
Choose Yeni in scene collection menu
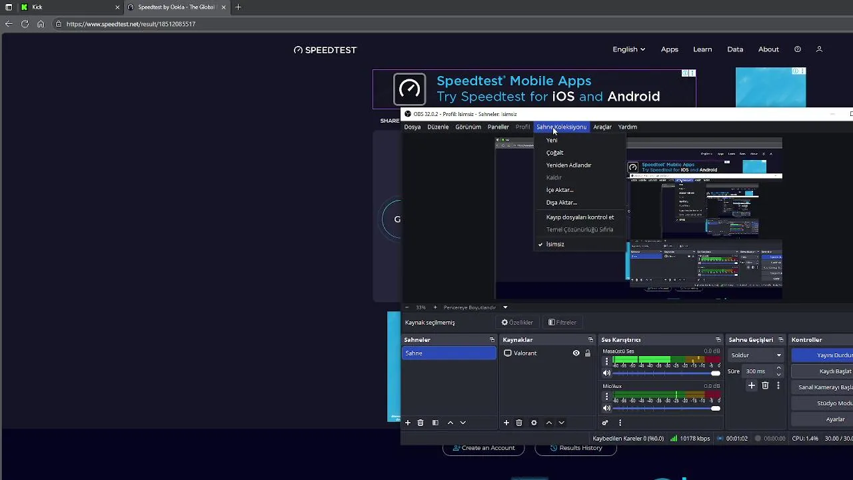click(x=580, y=140)
